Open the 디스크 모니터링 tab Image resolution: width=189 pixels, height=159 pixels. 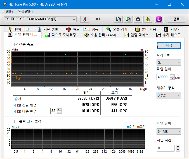coord(60,35)
